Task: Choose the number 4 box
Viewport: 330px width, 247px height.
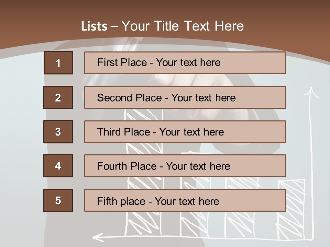Action: coord(58,166)
